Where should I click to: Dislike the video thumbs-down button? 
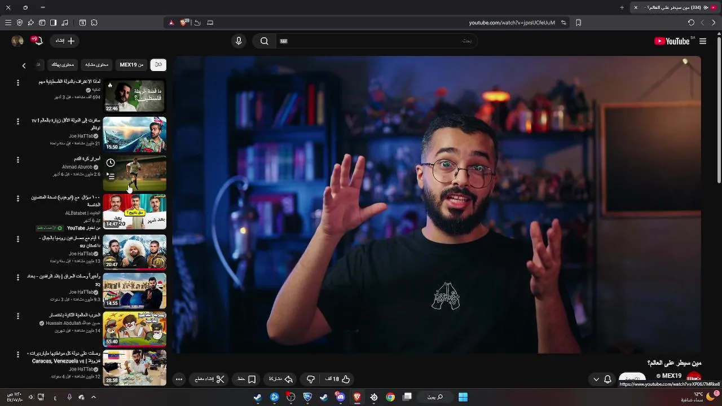pyautogui.click(x=311, y=379)
